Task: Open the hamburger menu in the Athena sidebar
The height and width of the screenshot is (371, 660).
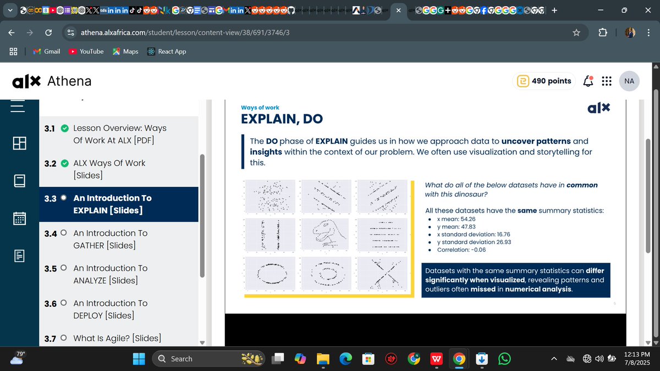Action: point(18,106)
